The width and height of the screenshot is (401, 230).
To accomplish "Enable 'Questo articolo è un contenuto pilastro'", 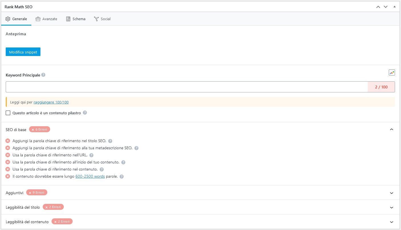I will [8, 113].
